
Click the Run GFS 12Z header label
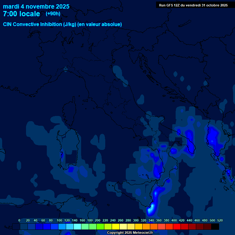tap(193, 5)
